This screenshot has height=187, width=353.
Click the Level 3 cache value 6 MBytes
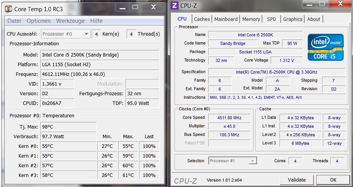pyautogui.click(x=300, y=143)
